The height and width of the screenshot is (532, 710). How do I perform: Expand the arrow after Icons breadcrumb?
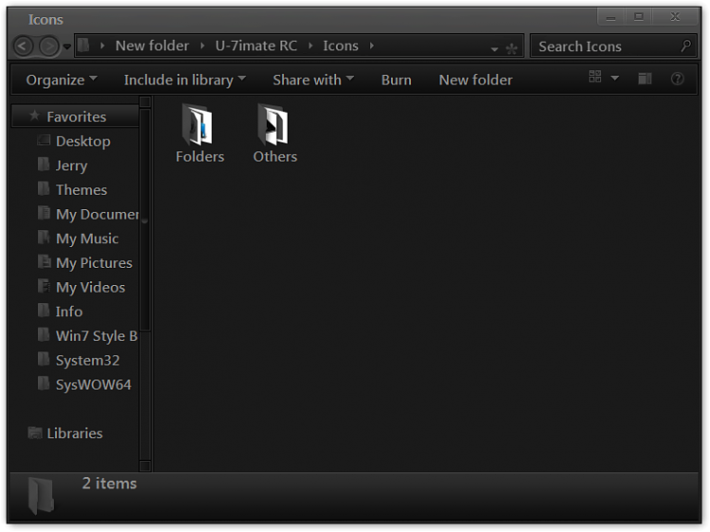371,45
